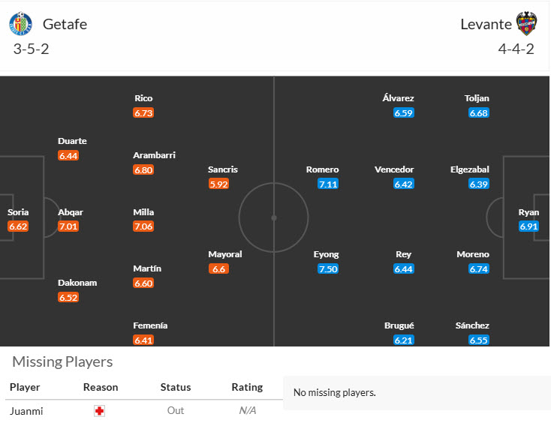Click the red injury cross icon for Juanmi
This screenshot has height=426, width=551.
(100, 411)
